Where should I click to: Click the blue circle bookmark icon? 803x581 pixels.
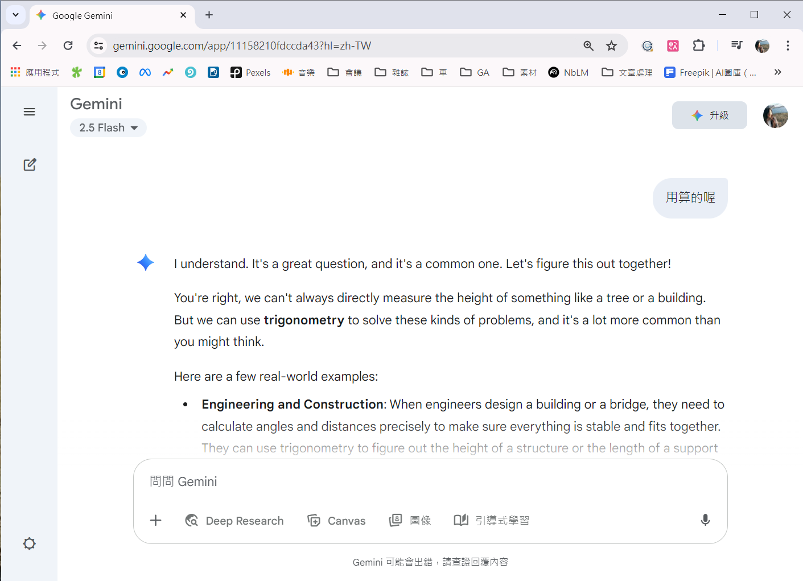pyautogui.click(x=122, y=72)
